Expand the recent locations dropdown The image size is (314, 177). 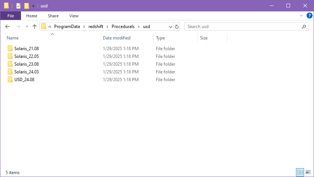pos(27,27)
